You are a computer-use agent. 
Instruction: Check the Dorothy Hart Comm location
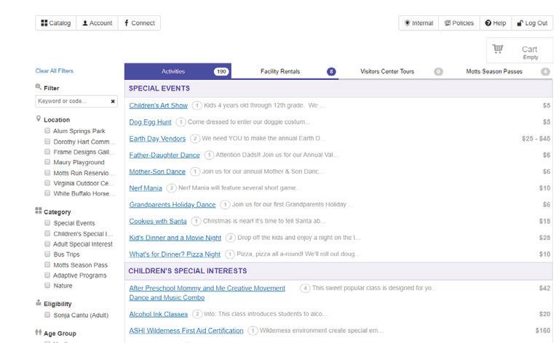[x=47, y=142]
